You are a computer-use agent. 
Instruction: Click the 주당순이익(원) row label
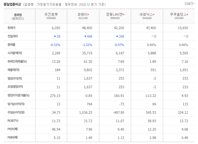16,112
